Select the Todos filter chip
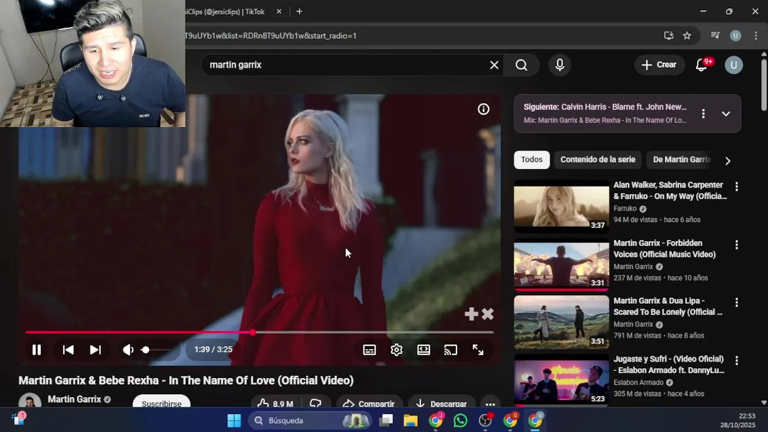Image resolution: width=768 pixels, height=432 pixels. tap(532, 160)
